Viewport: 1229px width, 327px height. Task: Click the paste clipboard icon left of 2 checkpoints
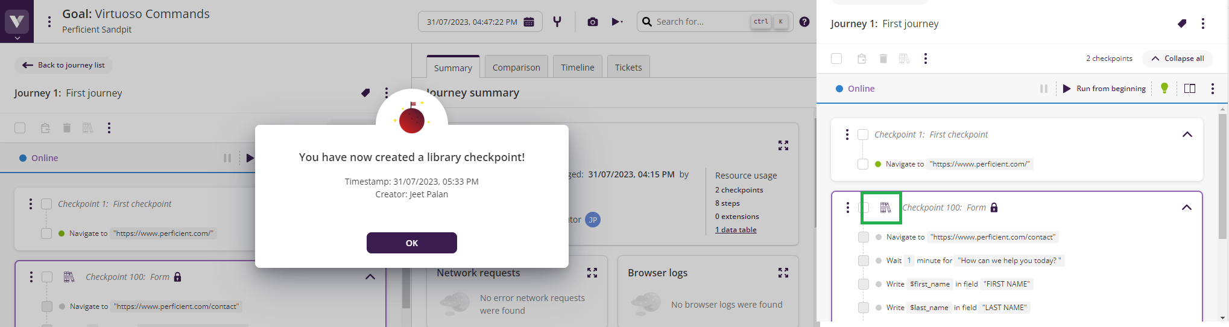click(x=862, y=59)
